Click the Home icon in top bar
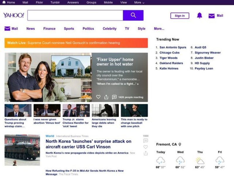Viewport: 234px width, 176px height. click(4, 2)
